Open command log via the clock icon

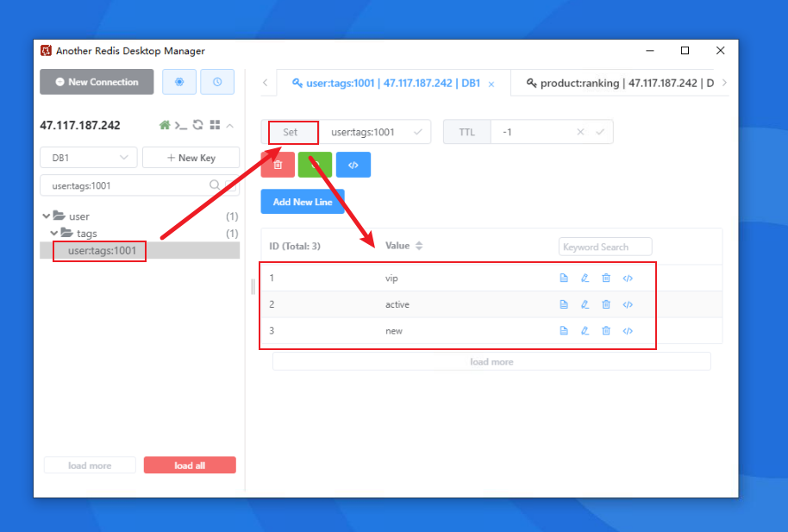coord(217,82)
